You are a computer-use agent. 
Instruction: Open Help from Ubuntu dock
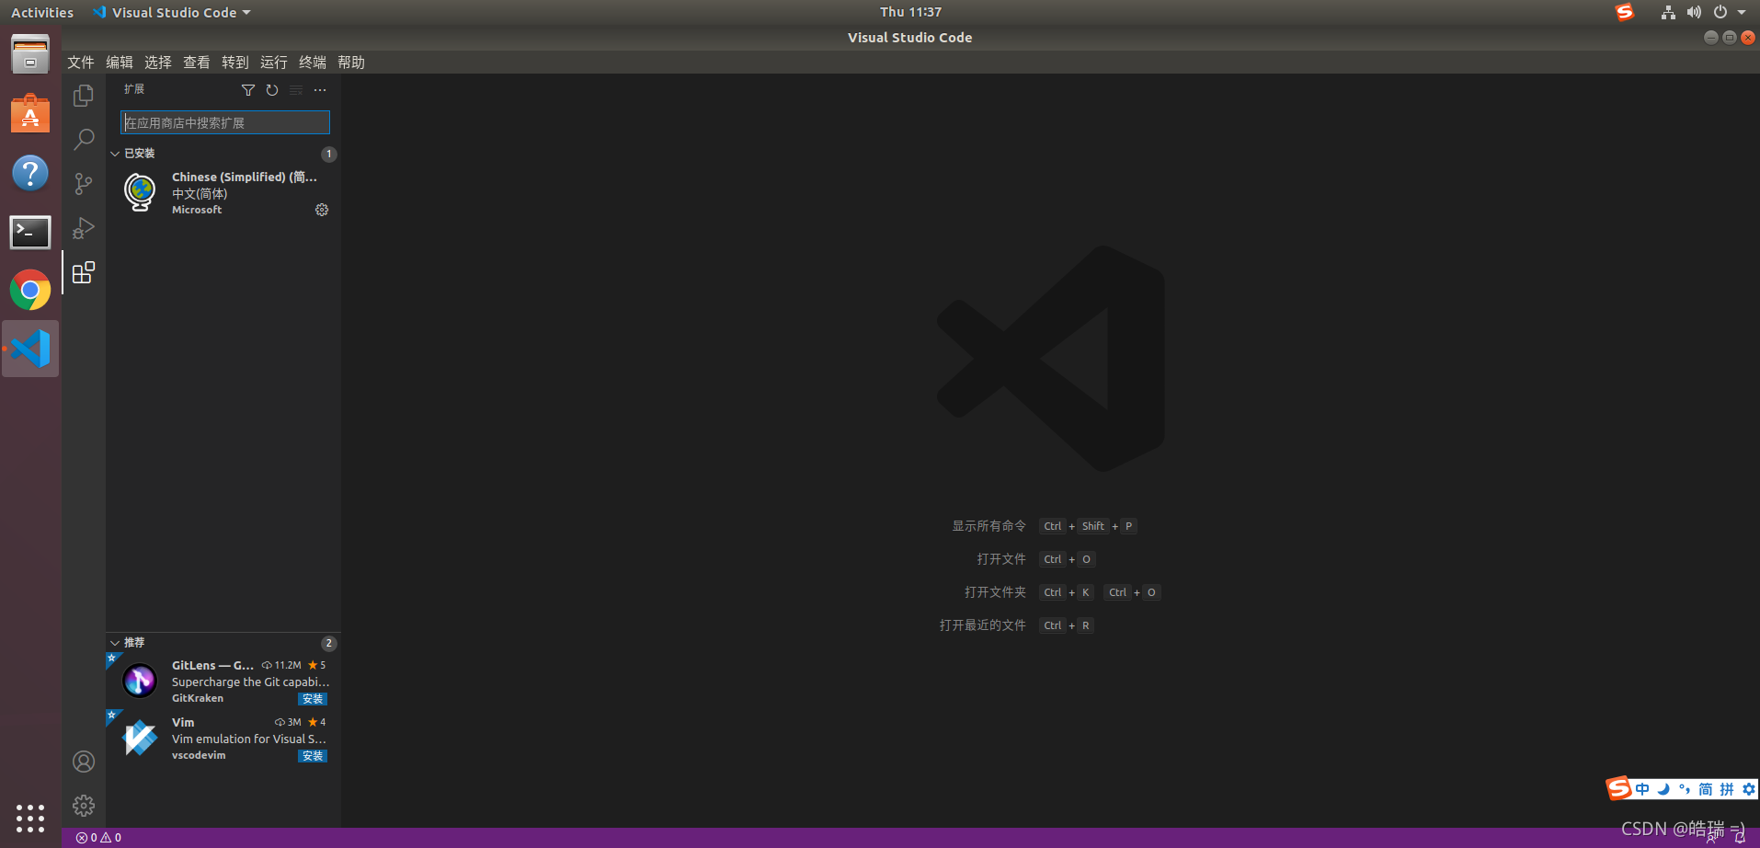click(30, 173)
